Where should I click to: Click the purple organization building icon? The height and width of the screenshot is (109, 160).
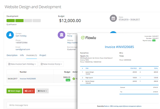pos(61,35)
